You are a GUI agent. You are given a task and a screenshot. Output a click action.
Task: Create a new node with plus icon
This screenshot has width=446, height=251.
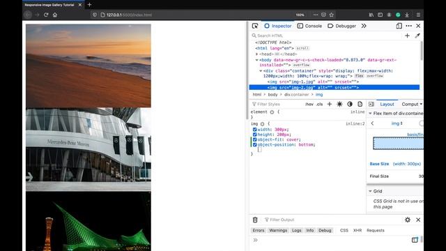tap(407, 36)
